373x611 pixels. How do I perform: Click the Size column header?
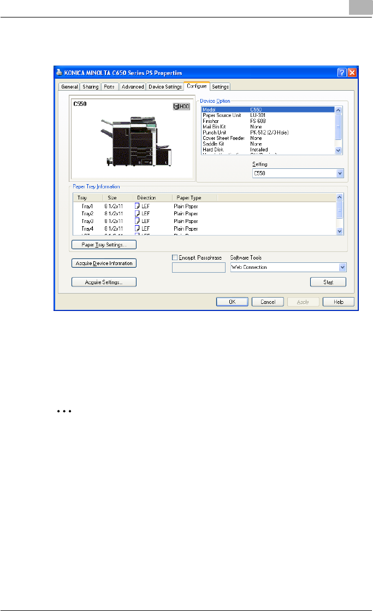click(119, 197)
